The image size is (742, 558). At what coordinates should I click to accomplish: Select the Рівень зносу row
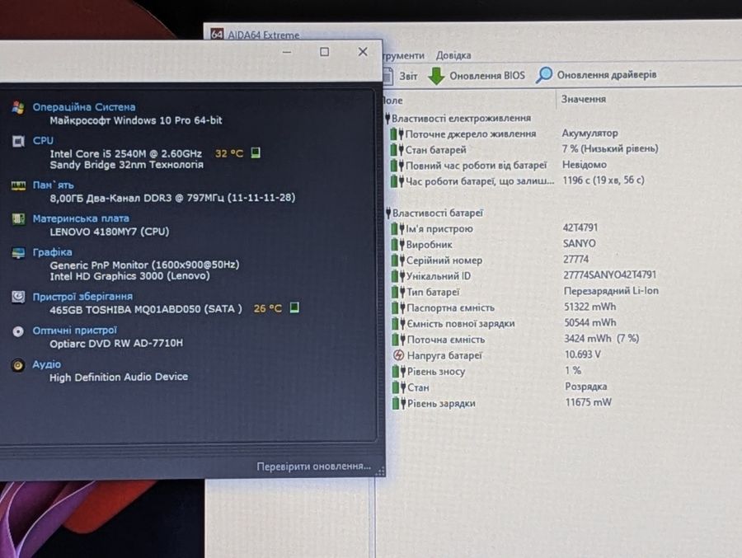pyautogui.click(x=487, y=371)
